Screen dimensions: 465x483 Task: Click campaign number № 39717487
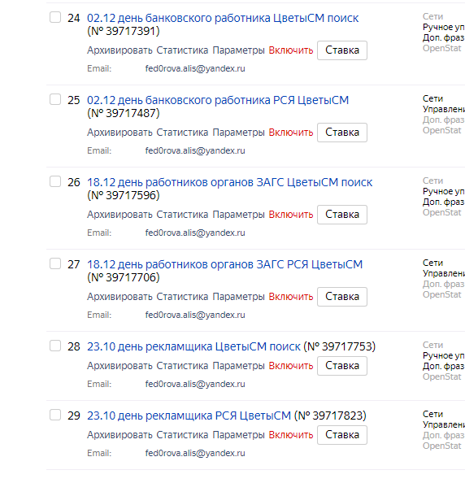tap(124, 113)
